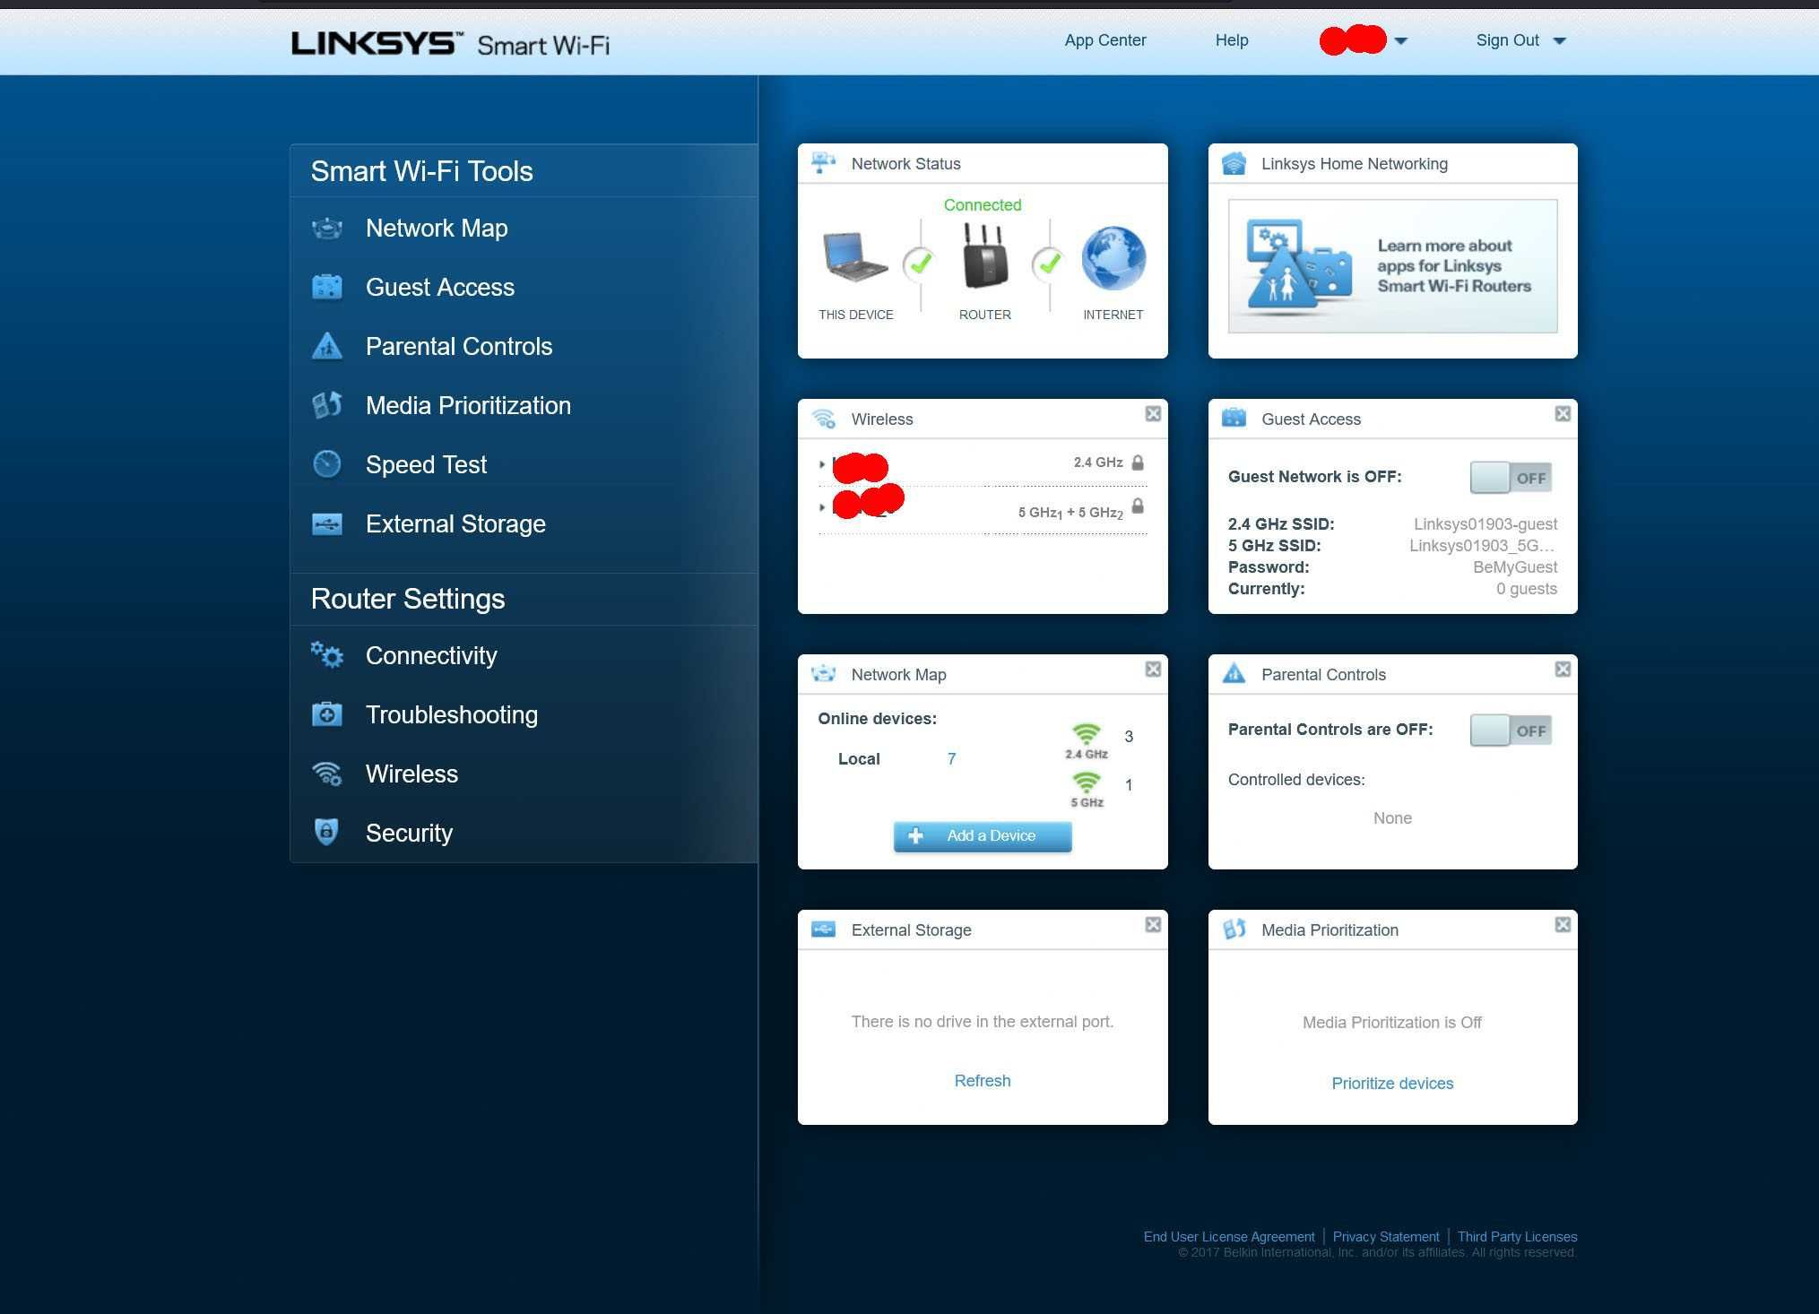1819x1314 pixels.
Task: Click the Add a Device button
Action: [x=983, y=836]
